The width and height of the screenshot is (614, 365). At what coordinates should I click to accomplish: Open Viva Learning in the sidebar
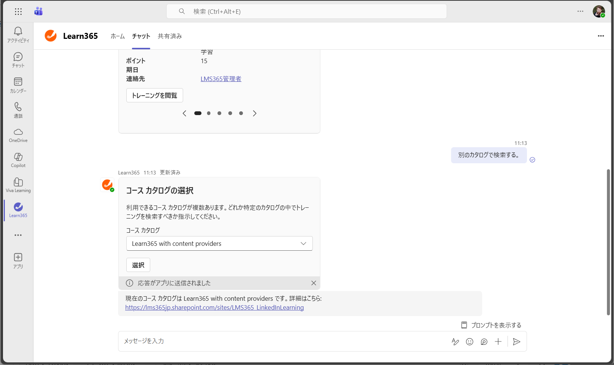tap(18, 185)
